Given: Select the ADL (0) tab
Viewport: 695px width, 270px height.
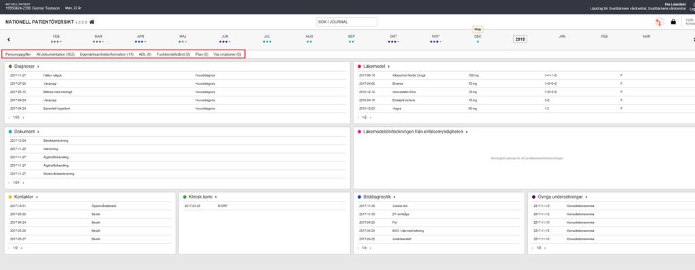Looking at the screenshot, I should (x=145, y=54).
